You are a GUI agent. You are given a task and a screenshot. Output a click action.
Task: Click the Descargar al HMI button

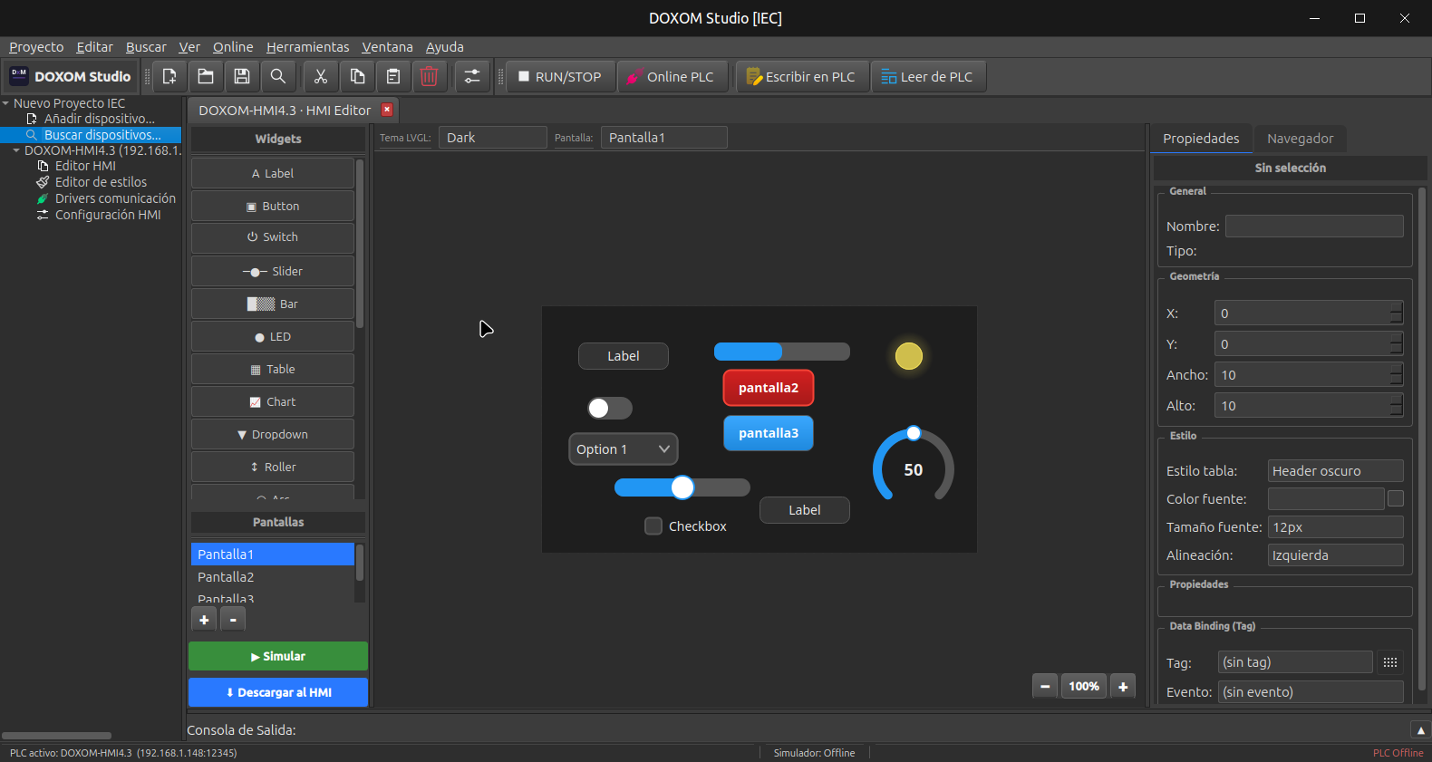click(278, 692)
